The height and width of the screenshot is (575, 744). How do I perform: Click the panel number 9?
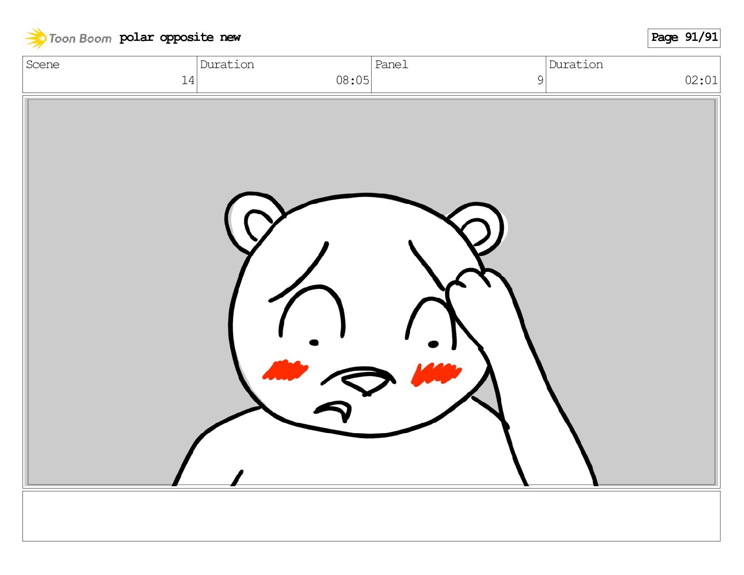point(540,80)
